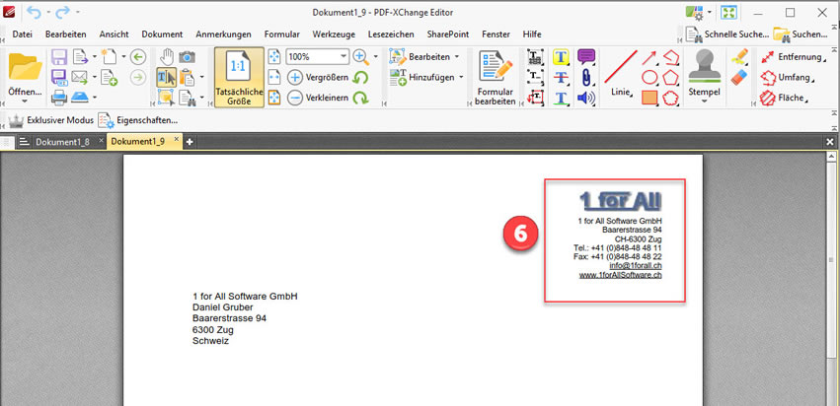Select the Callout tool
This screenshot has width=840, height=406.
(535, 98)
